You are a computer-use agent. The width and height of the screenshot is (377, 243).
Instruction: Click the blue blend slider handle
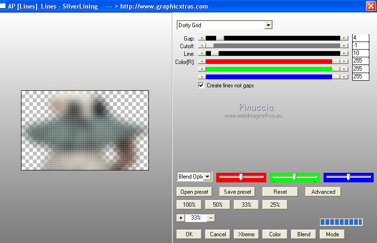click(348, 177)
